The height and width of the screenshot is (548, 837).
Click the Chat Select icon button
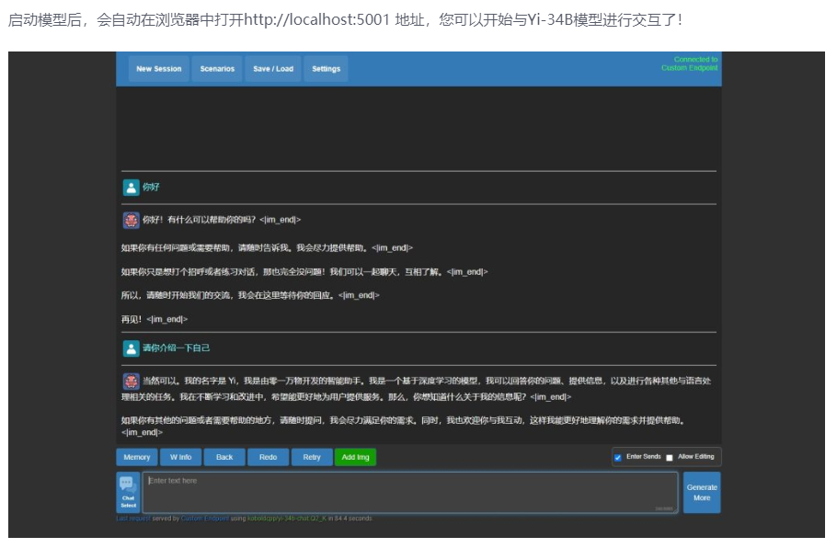[x=128, y=492]
